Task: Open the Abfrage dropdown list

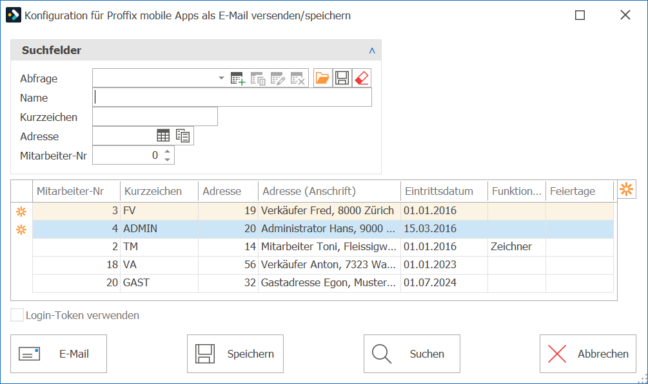Action: point(221,78)
